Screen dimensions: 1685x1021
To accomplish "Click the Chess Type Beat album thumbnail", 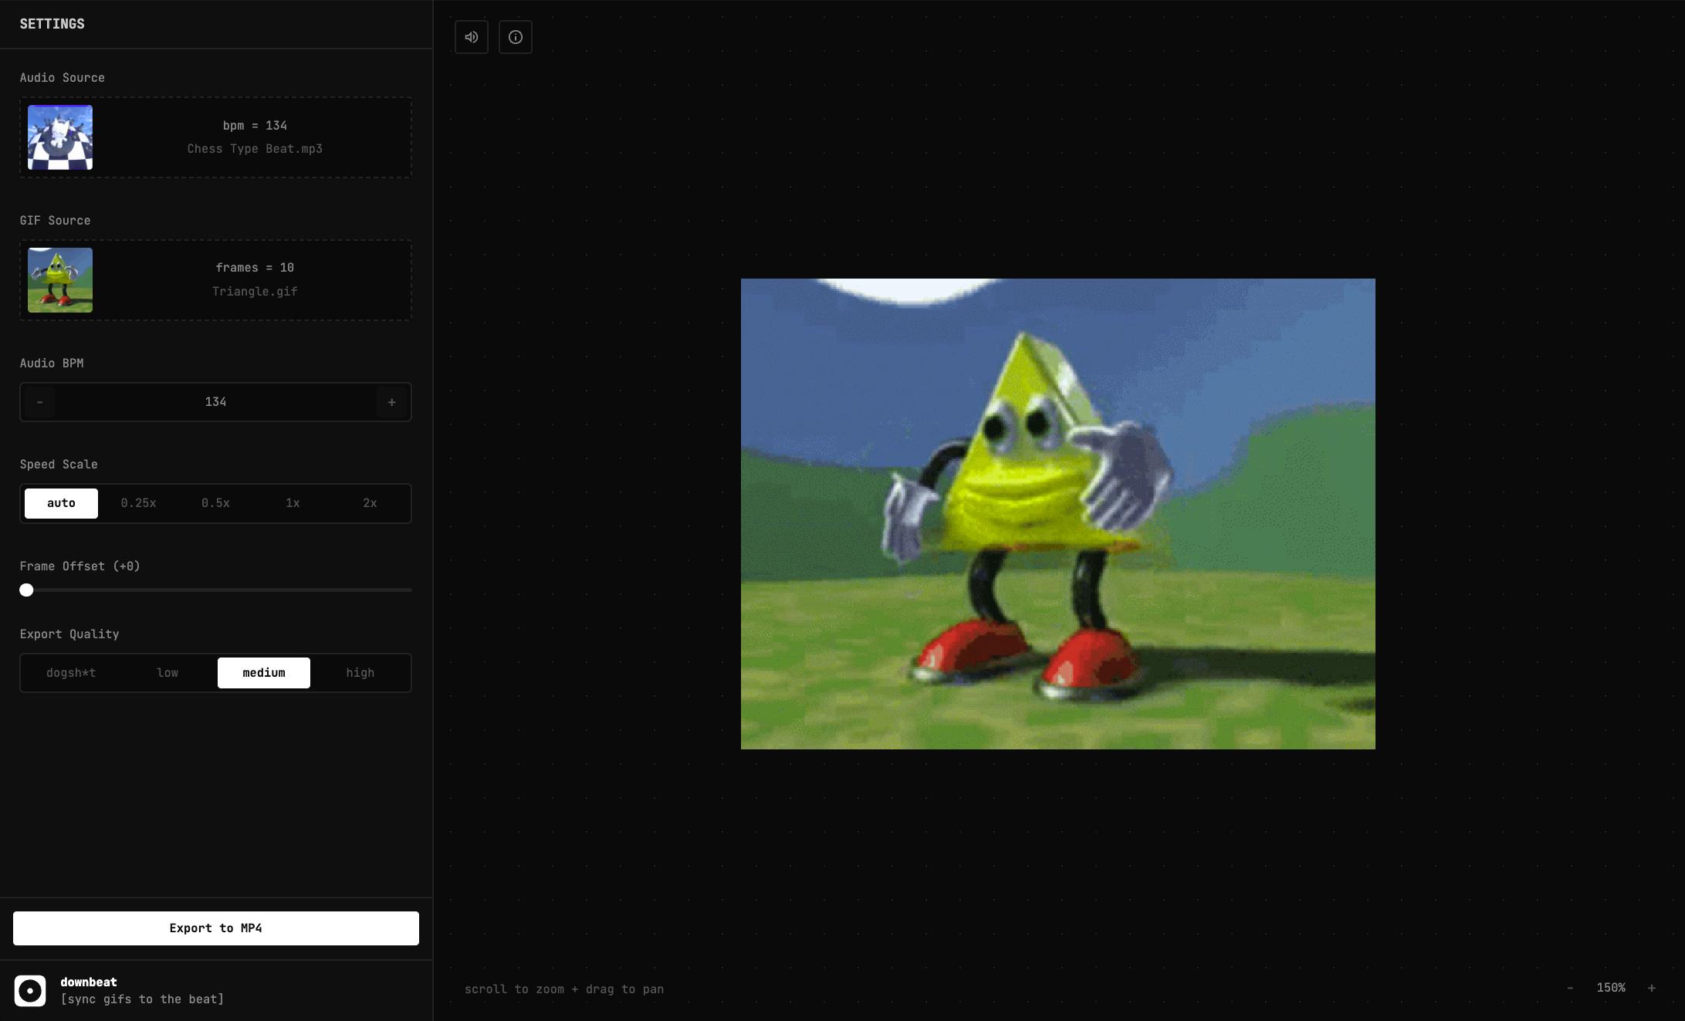I will point(60,137).
